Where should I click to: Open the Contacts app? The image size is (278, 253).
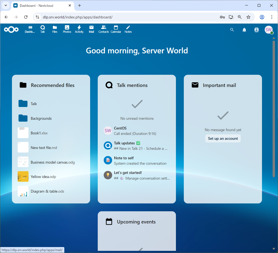[x=103, y=29]
